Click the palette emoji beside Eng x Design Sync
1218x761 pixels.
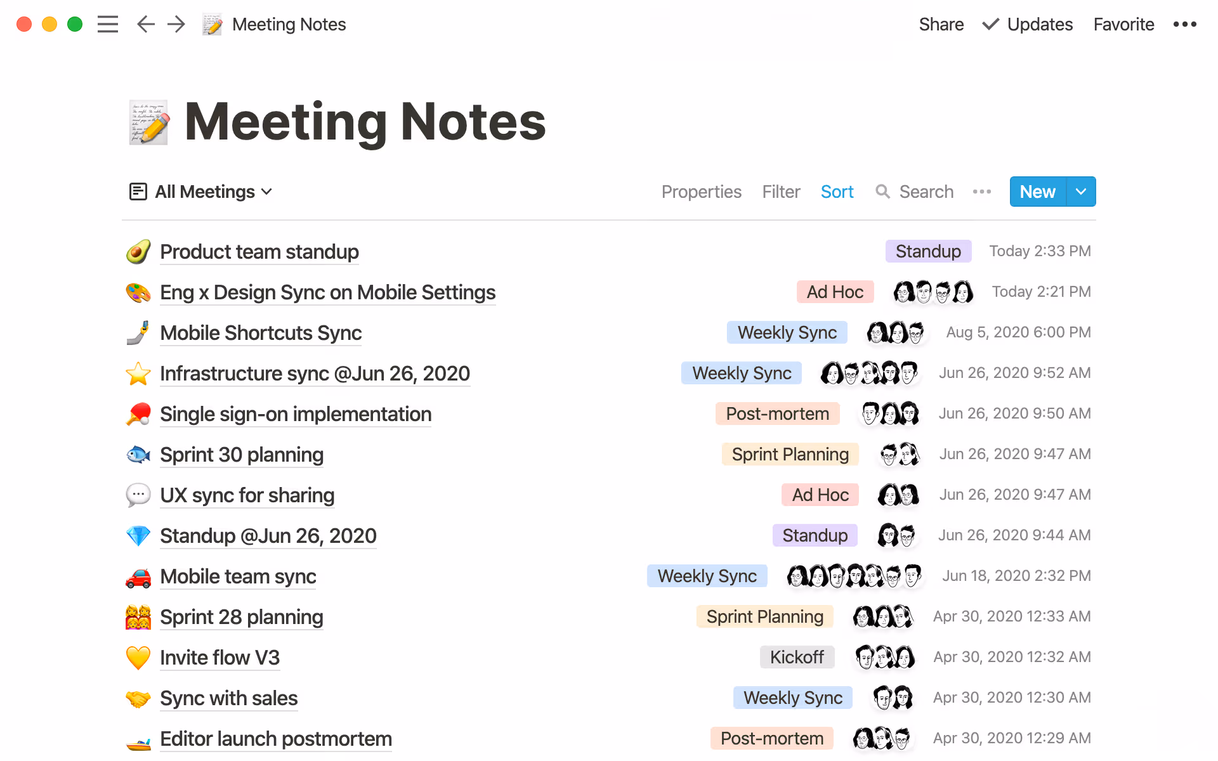coord(138,292)
